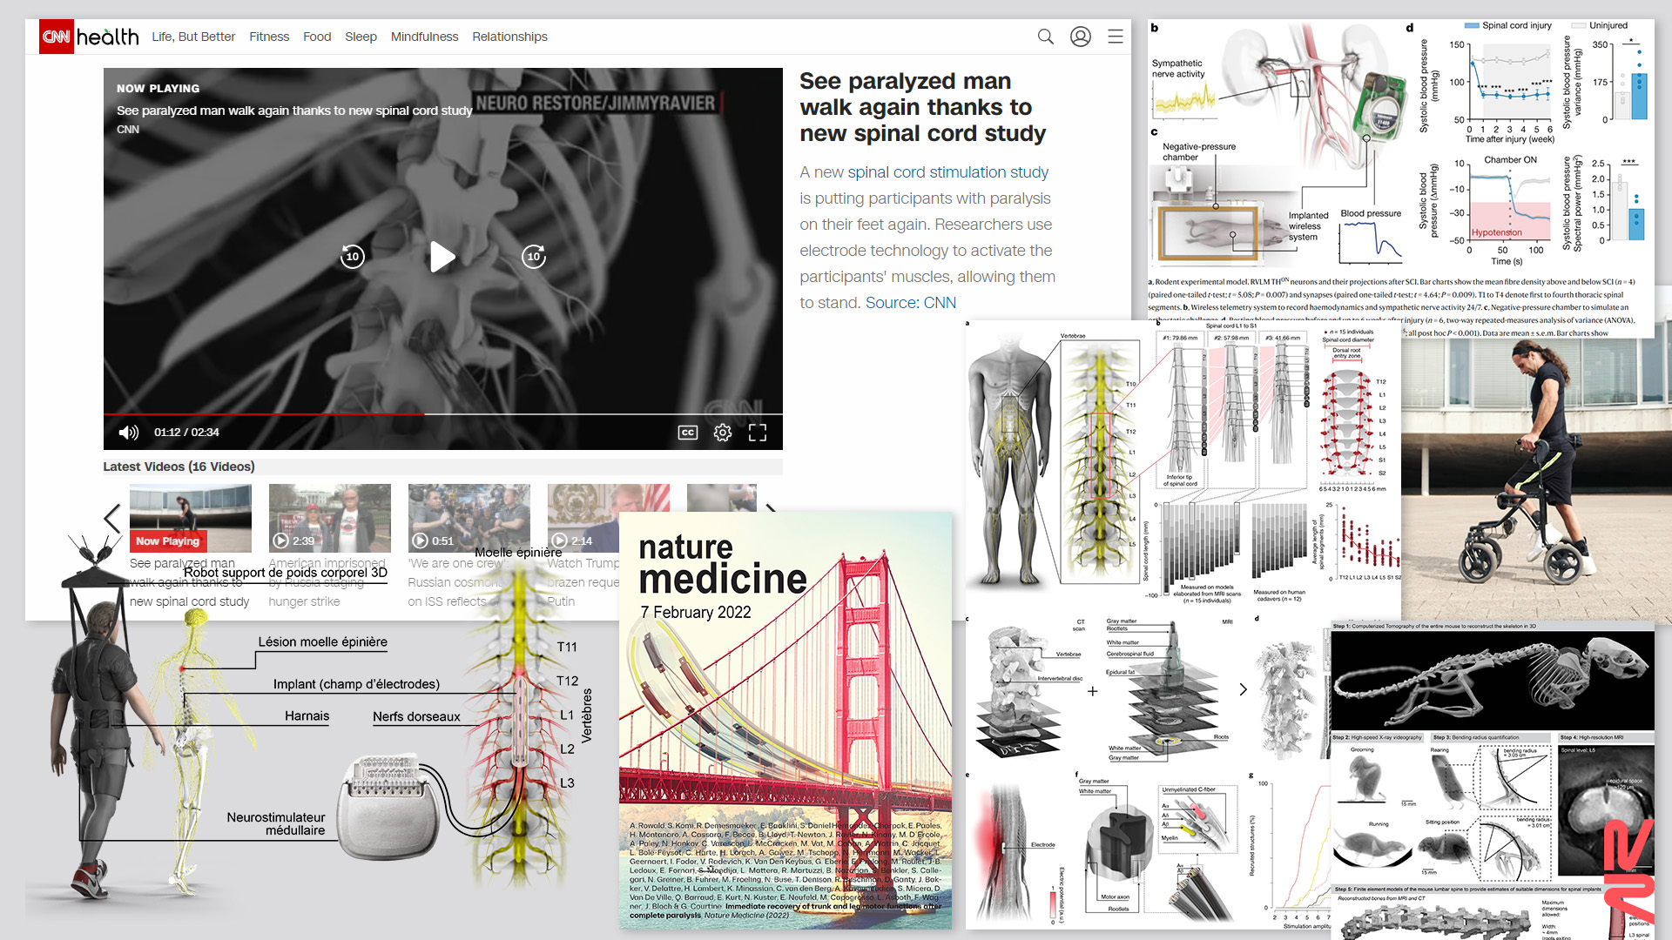Skip forward 10 seconds in video
The height and width of the screenshot is (940, 1672).
point(534,256)
